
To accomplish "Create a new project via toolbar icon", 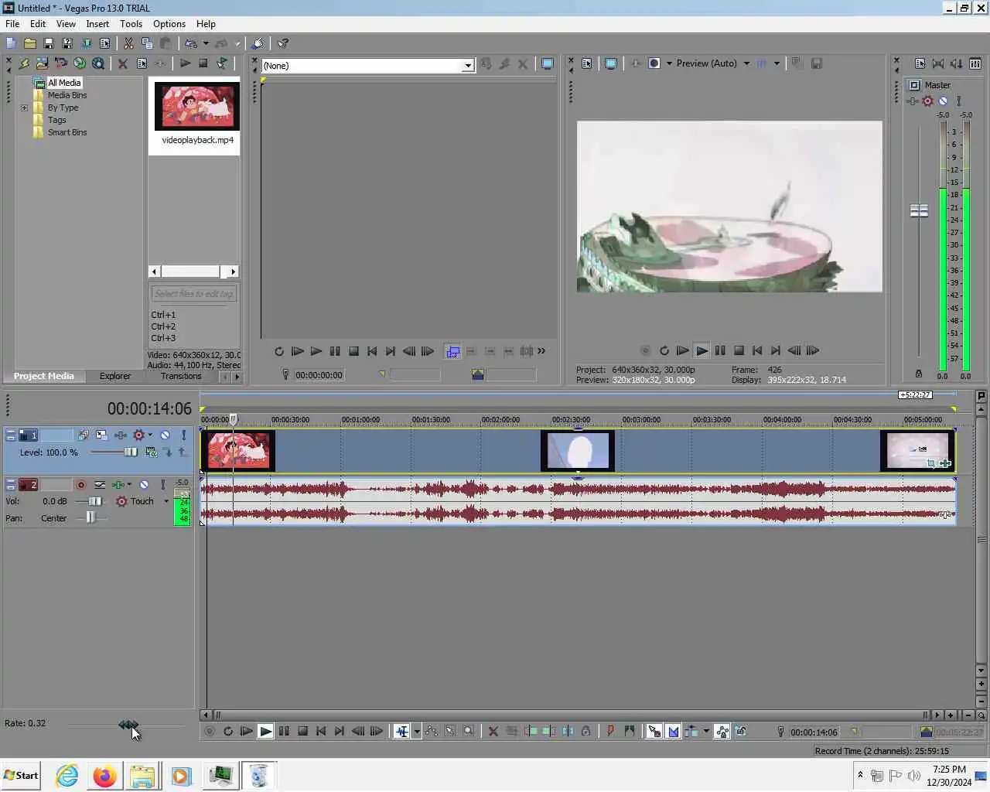I will (x=11, y=43).
